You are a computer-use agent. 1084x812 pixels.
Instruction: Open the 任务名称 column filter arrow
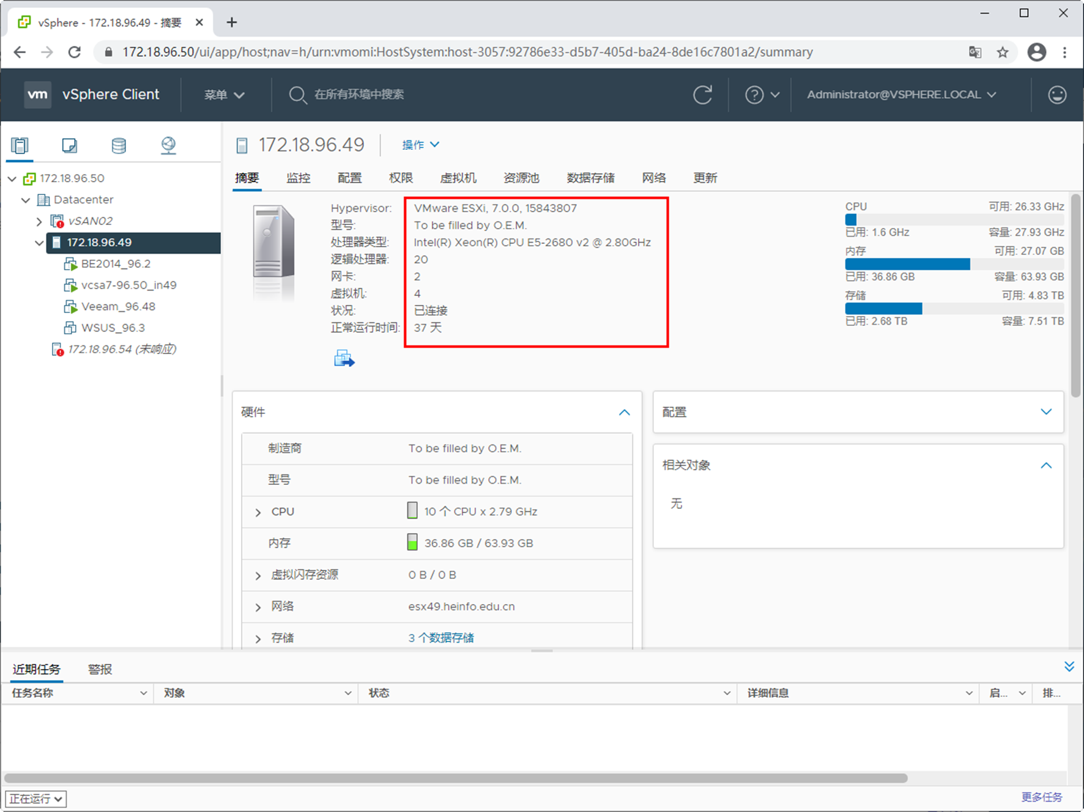143,693
